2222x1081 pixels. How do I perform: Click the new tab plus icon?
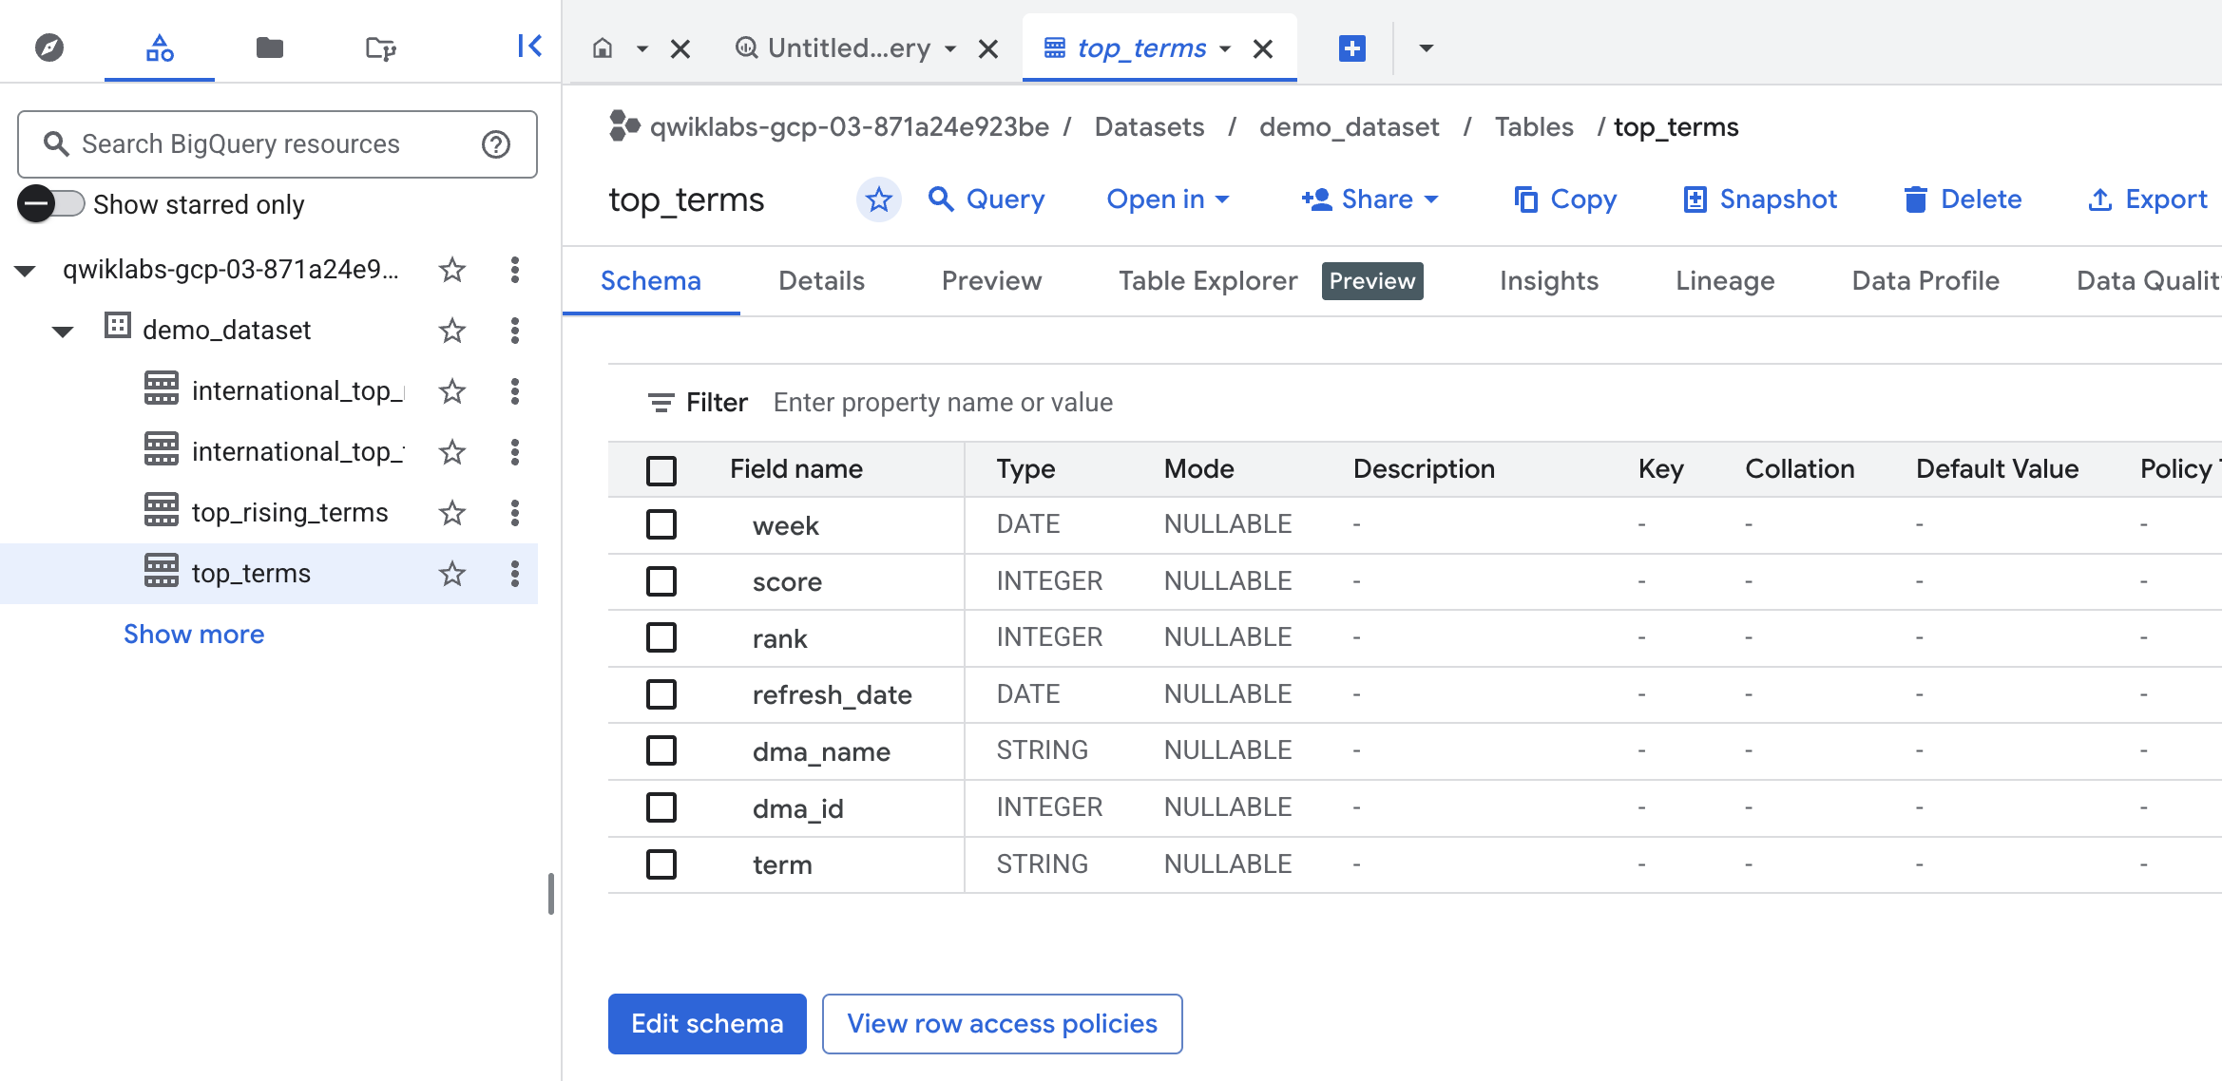tap(1351, 47)
